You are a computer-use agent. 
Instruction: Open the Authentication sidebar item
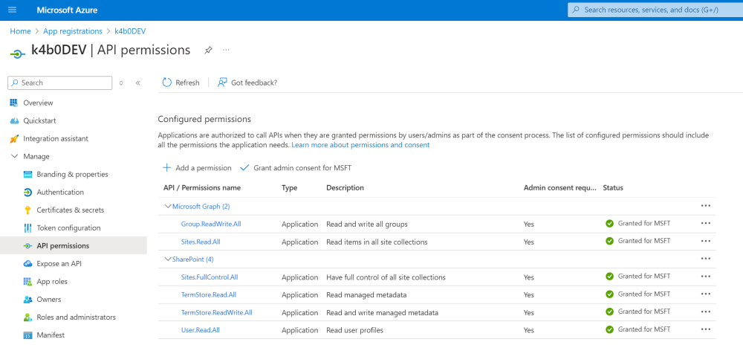60,193
